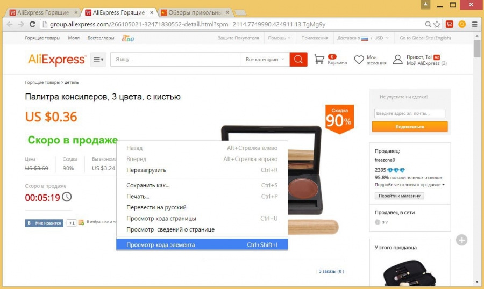Click the zoom magnifier icon in the address bar
The width and height of the screenshot is (484, 289).
(428, 24)
